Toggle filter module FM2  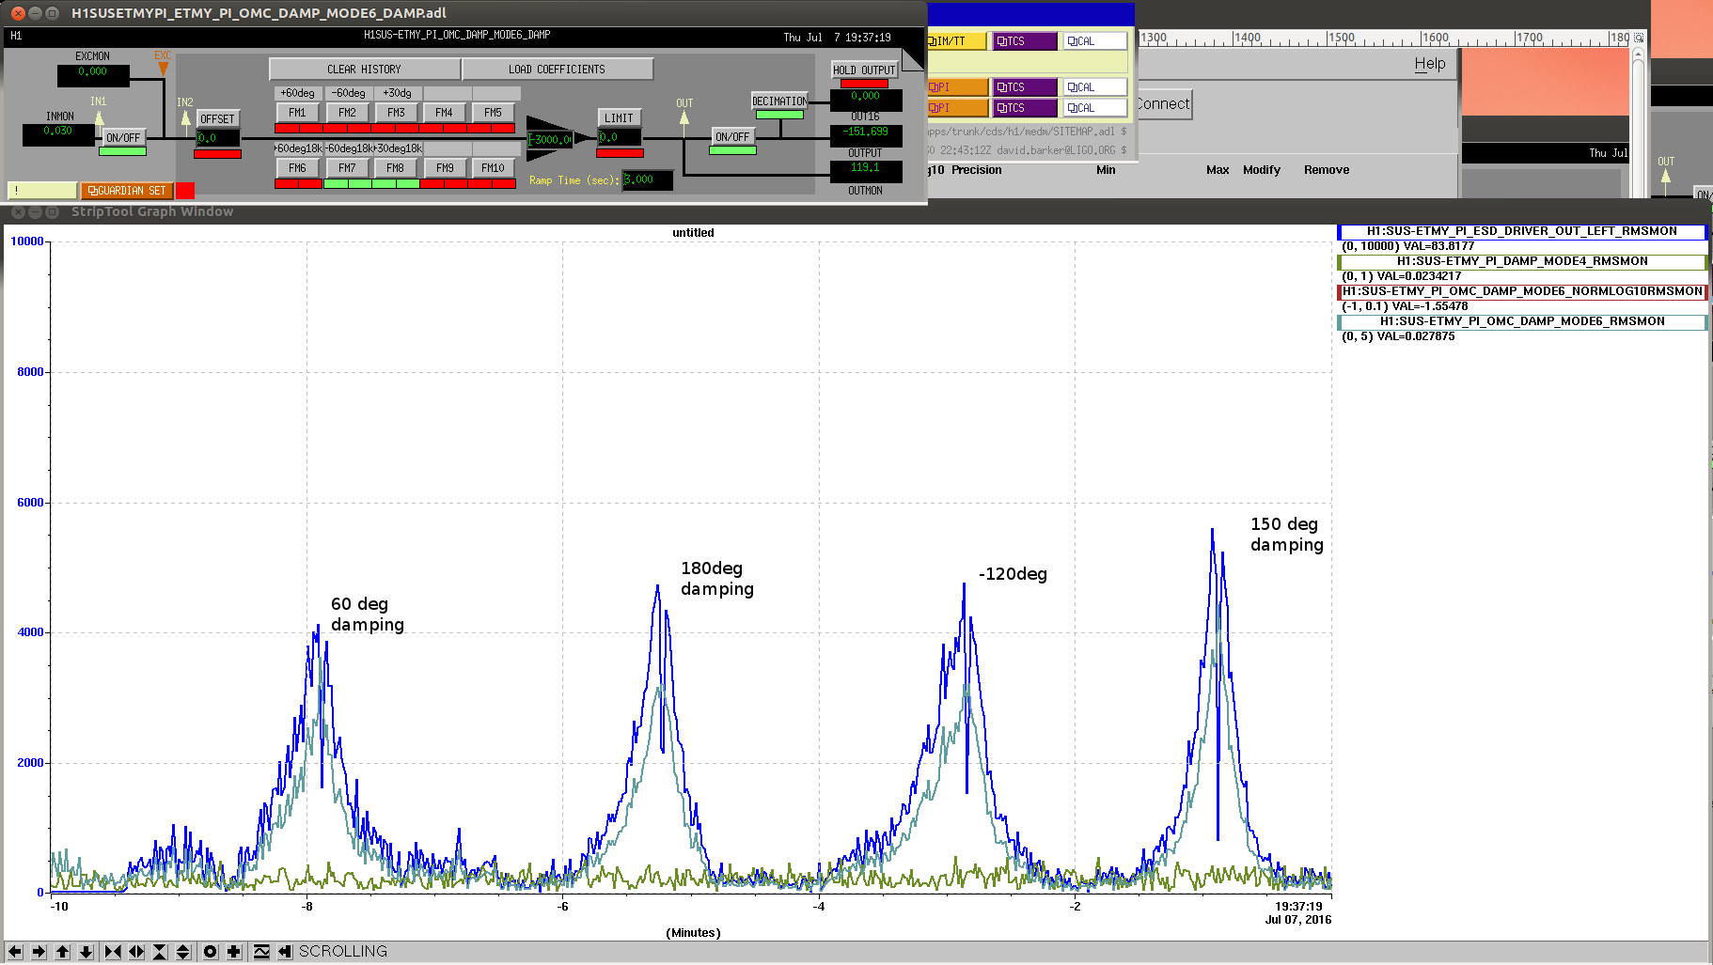tap(347, 113)
